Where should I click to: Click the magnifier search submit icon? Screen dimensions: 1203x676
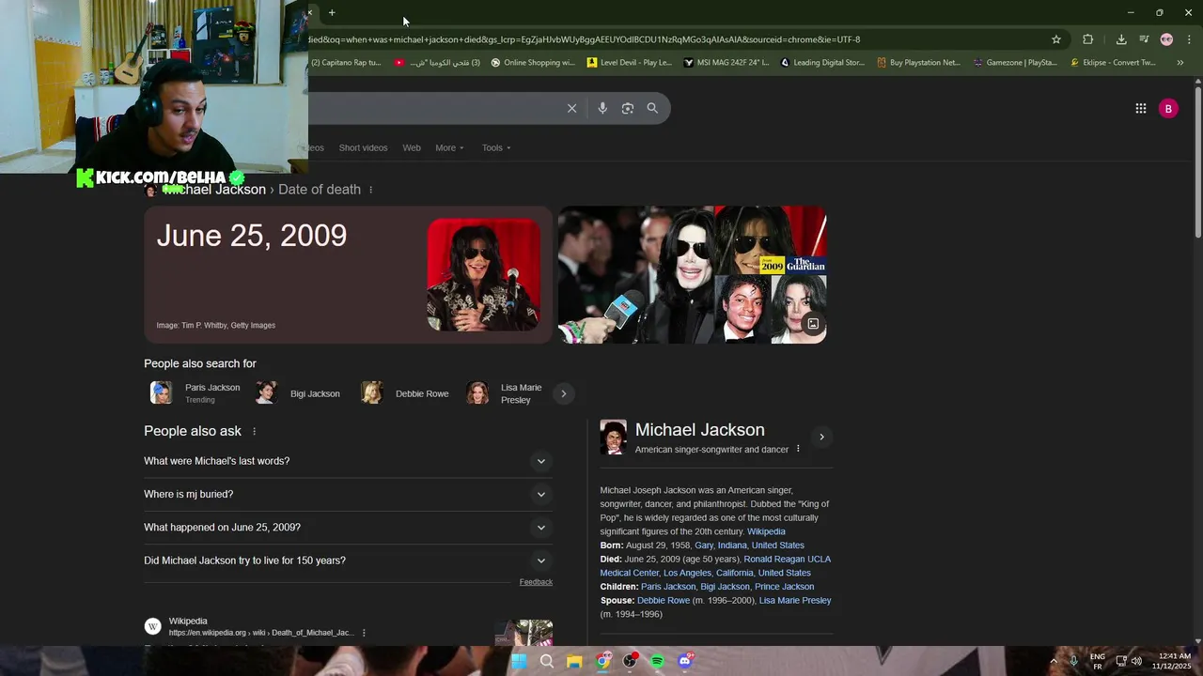coord(652,108)
